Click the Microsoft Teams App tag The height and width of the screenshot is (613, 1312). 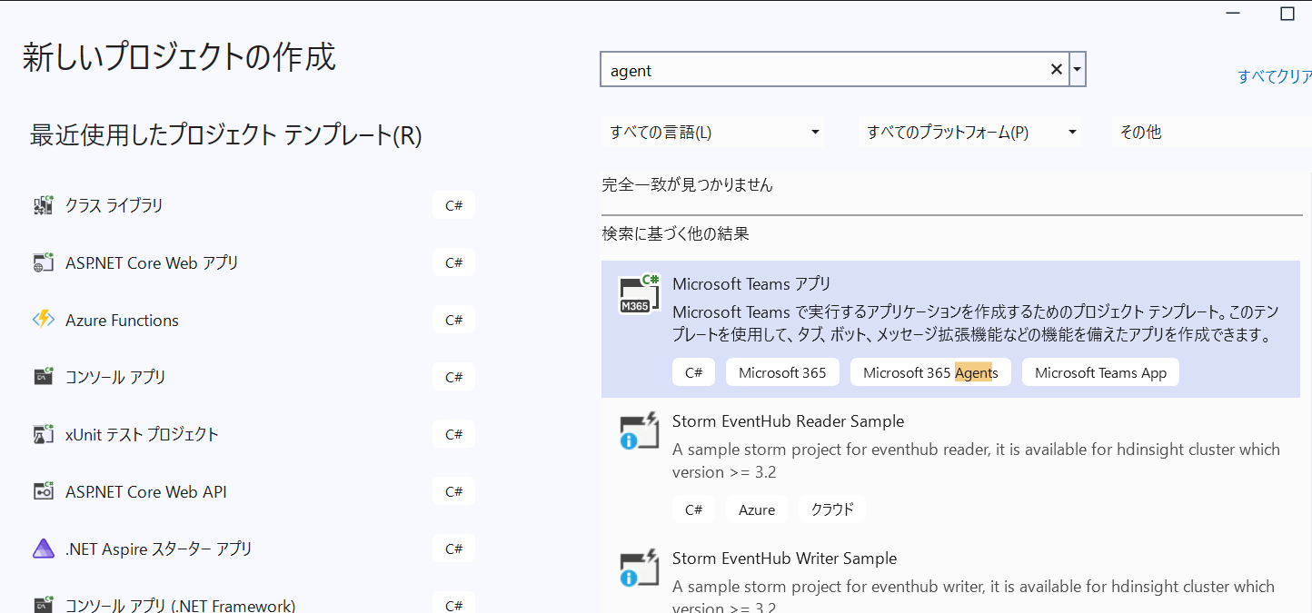1100,372
